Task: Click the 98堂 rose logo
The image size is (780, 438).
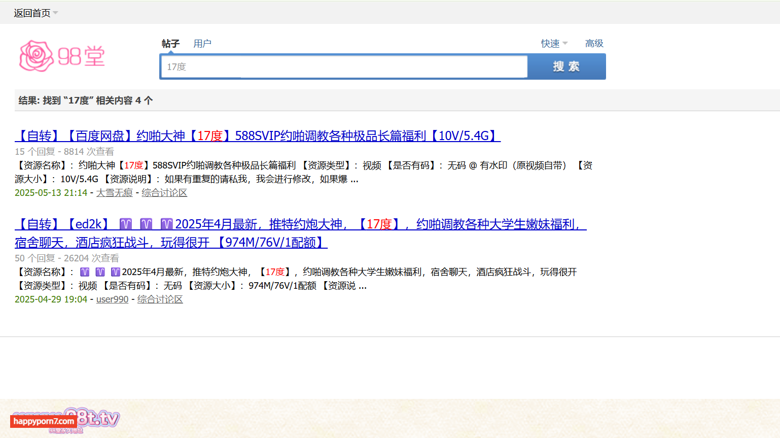Action: click(x=62, y=56)
